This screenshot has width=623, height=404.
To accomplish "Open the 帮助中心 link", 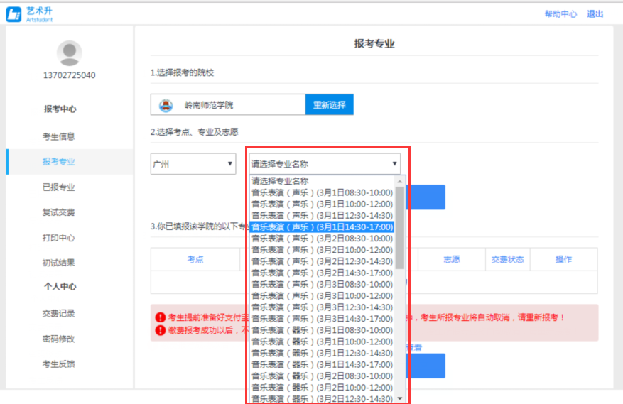I will (x=560, y=14).
